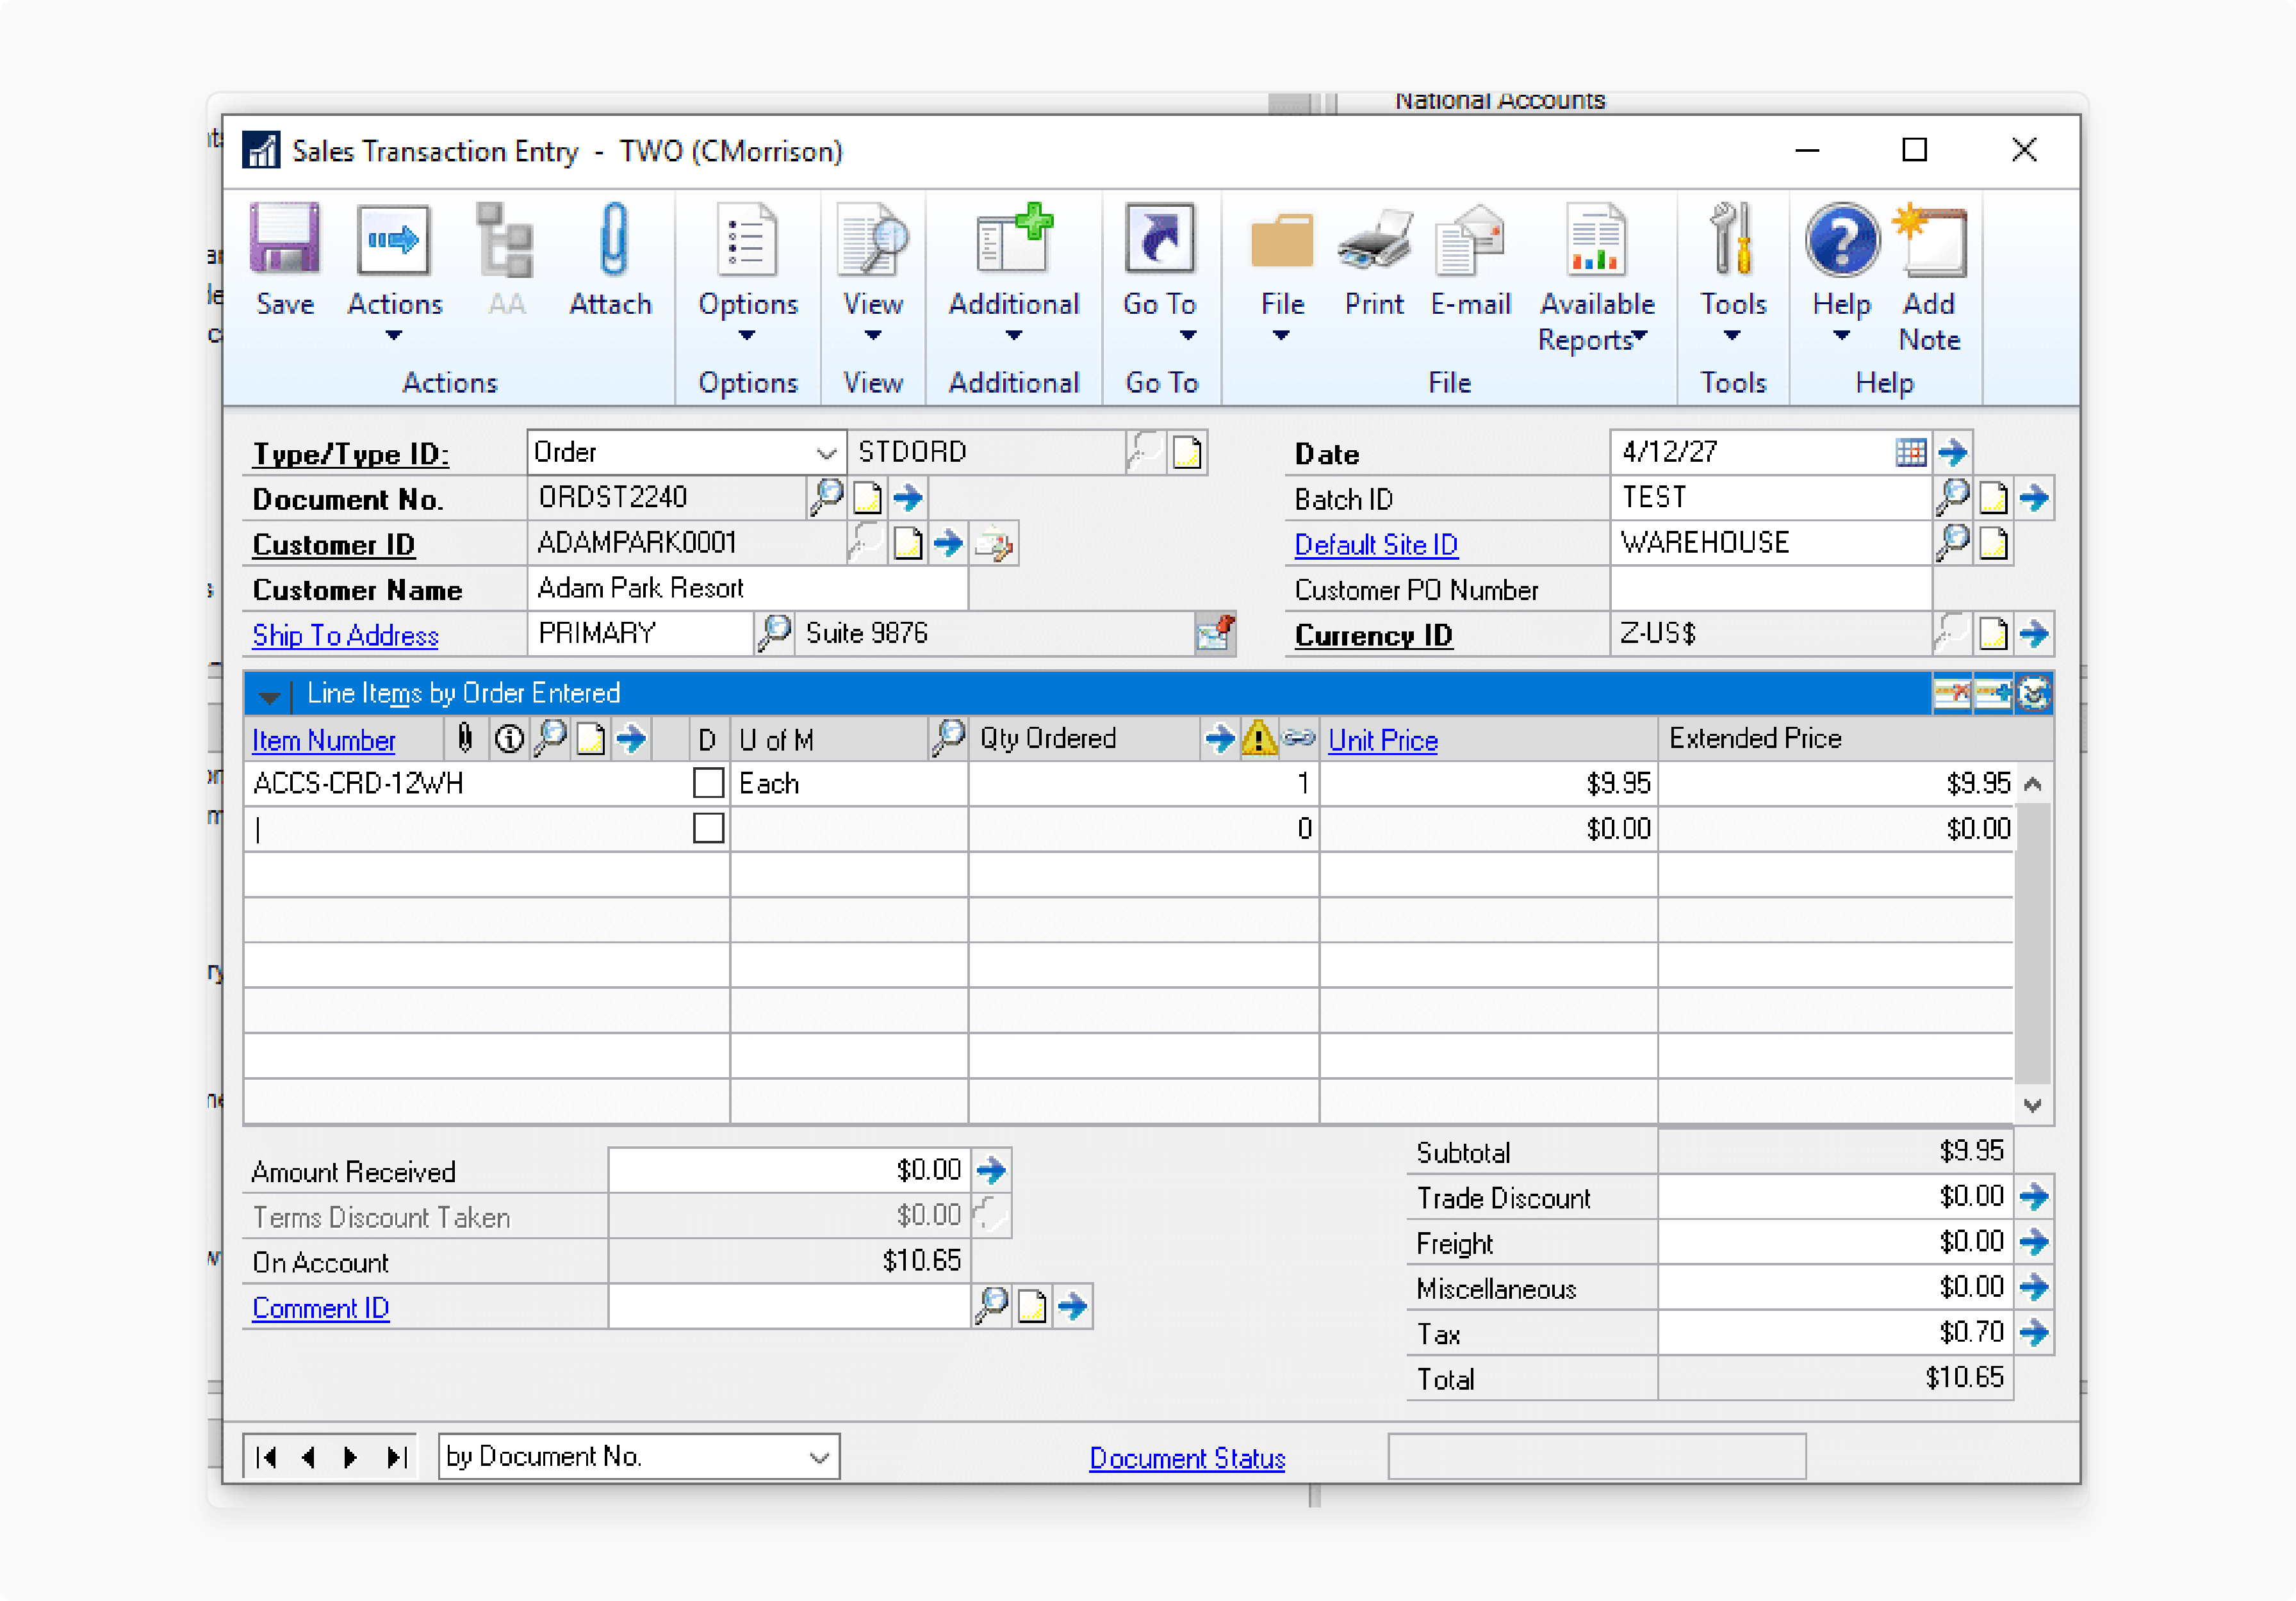
Task: Follow the Default Site ID link
Action: point(1376,544)
